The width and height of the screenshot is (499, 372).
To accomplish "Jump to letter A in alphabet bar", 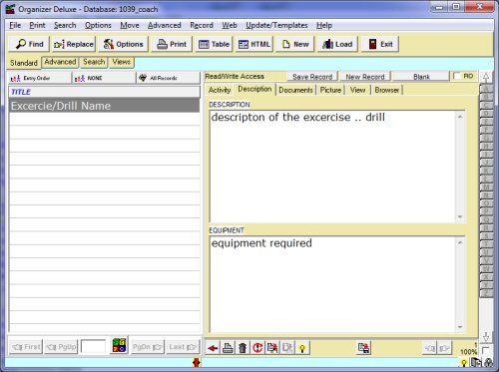I will (486, 89).
